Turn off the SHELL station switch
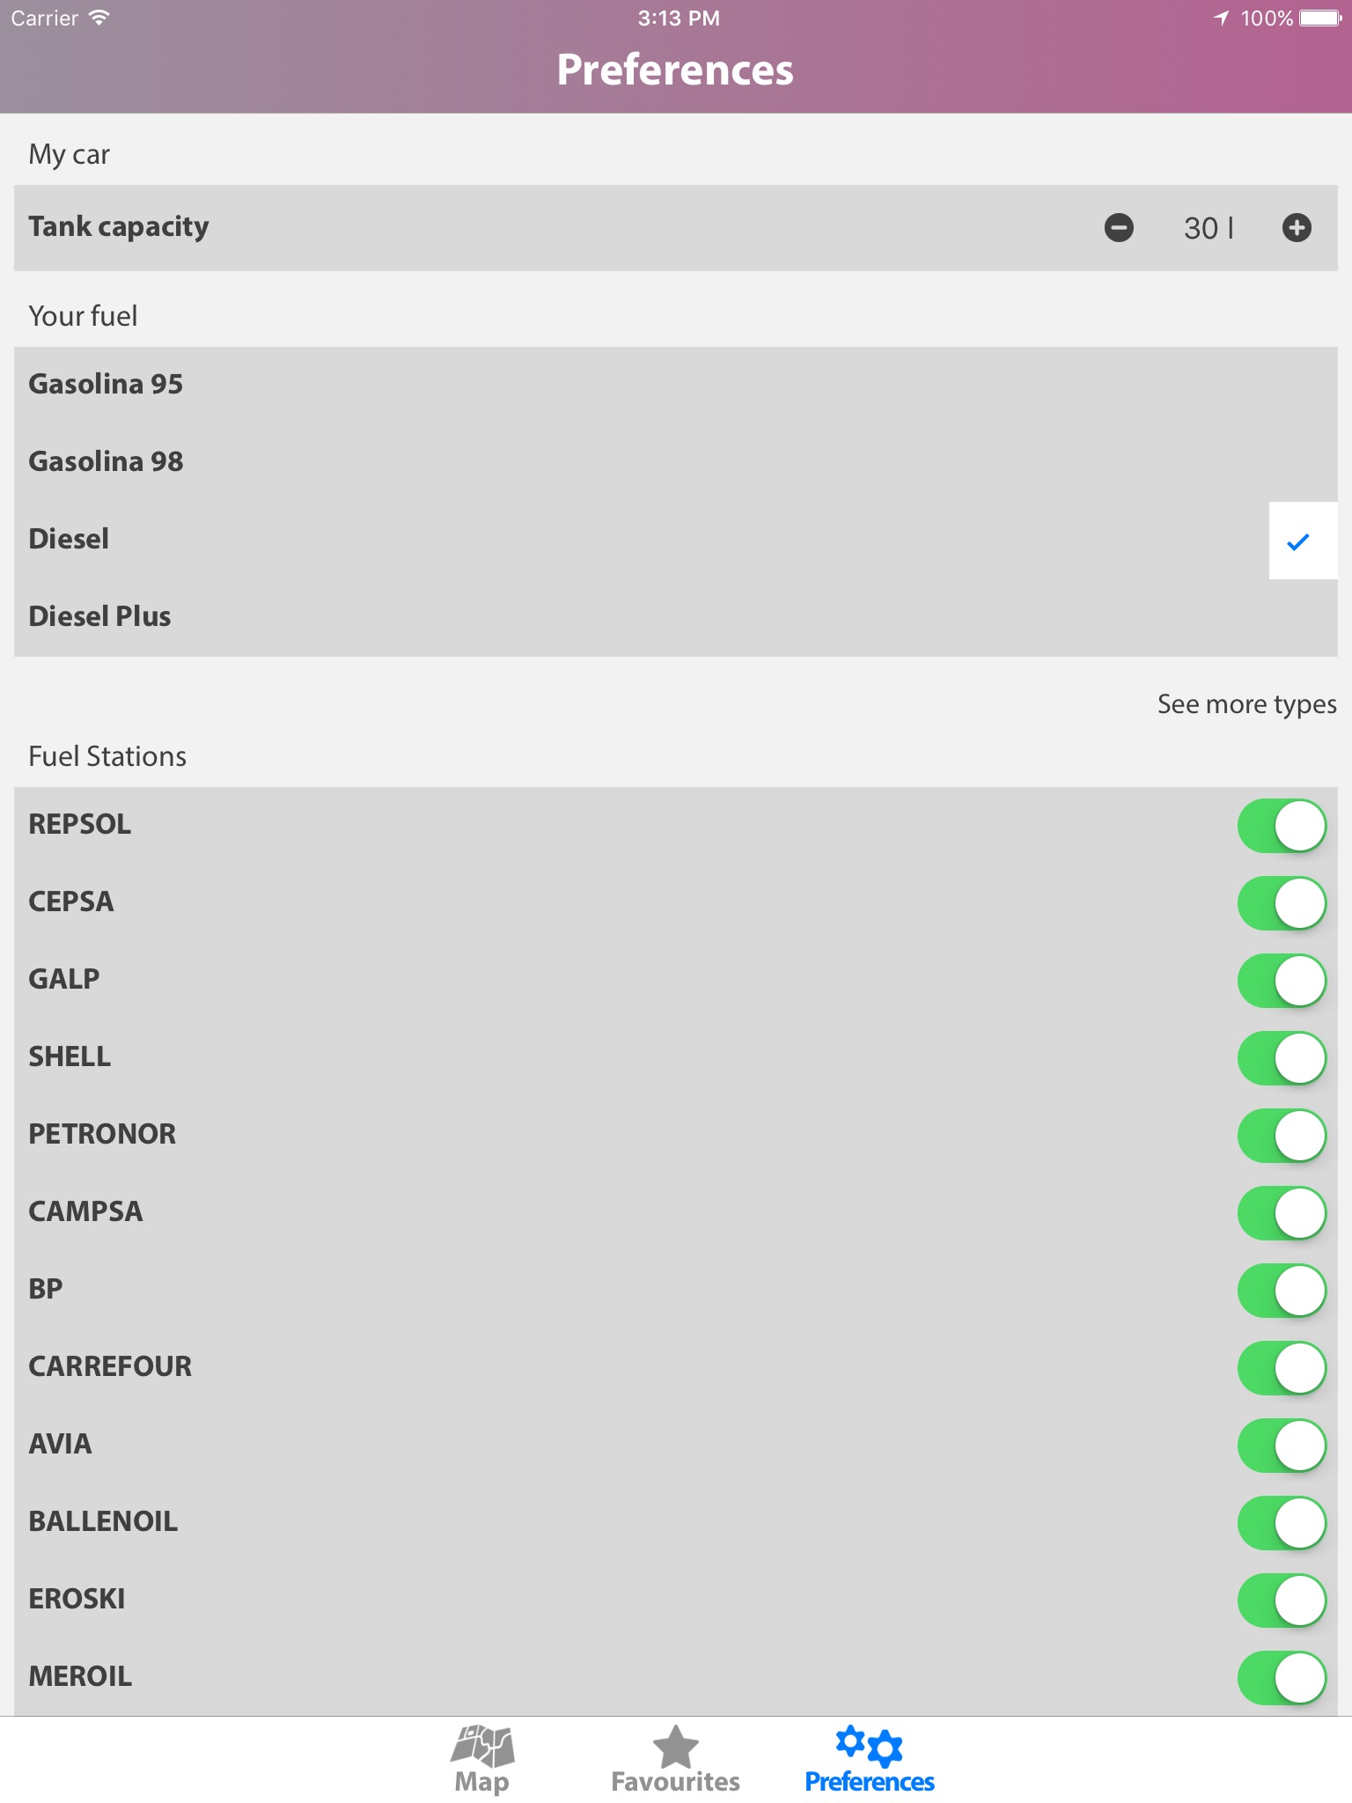1352x1803 pixels. (x=1282, y=1058)
